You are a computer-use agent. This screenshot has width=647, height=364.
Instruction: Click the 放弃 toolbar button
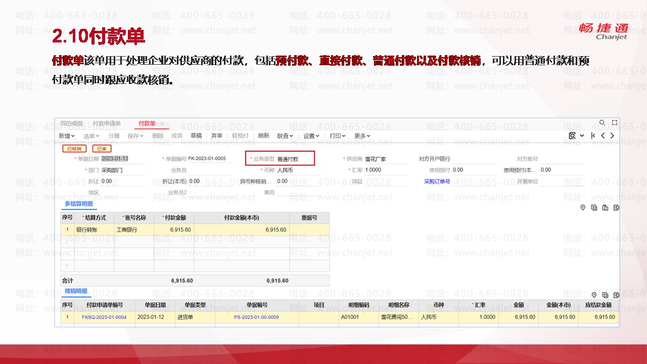[177, 136]
